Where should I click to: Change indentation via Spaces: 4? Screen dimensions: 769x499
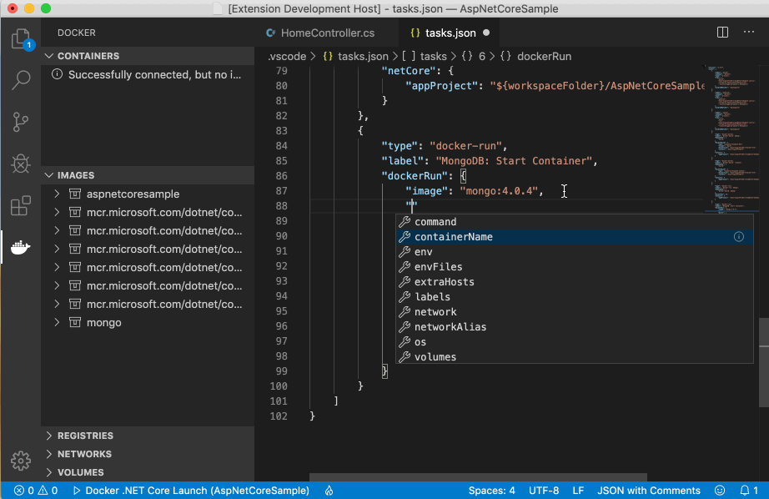pos(491,490)
